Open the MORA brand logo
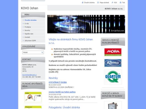146x109 pixels. (x=113, y=52)
